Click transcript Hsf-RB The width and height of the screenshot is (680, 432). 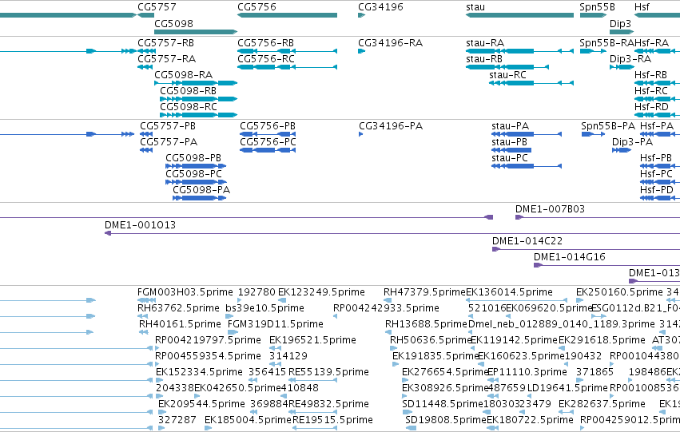pos(650,74)
